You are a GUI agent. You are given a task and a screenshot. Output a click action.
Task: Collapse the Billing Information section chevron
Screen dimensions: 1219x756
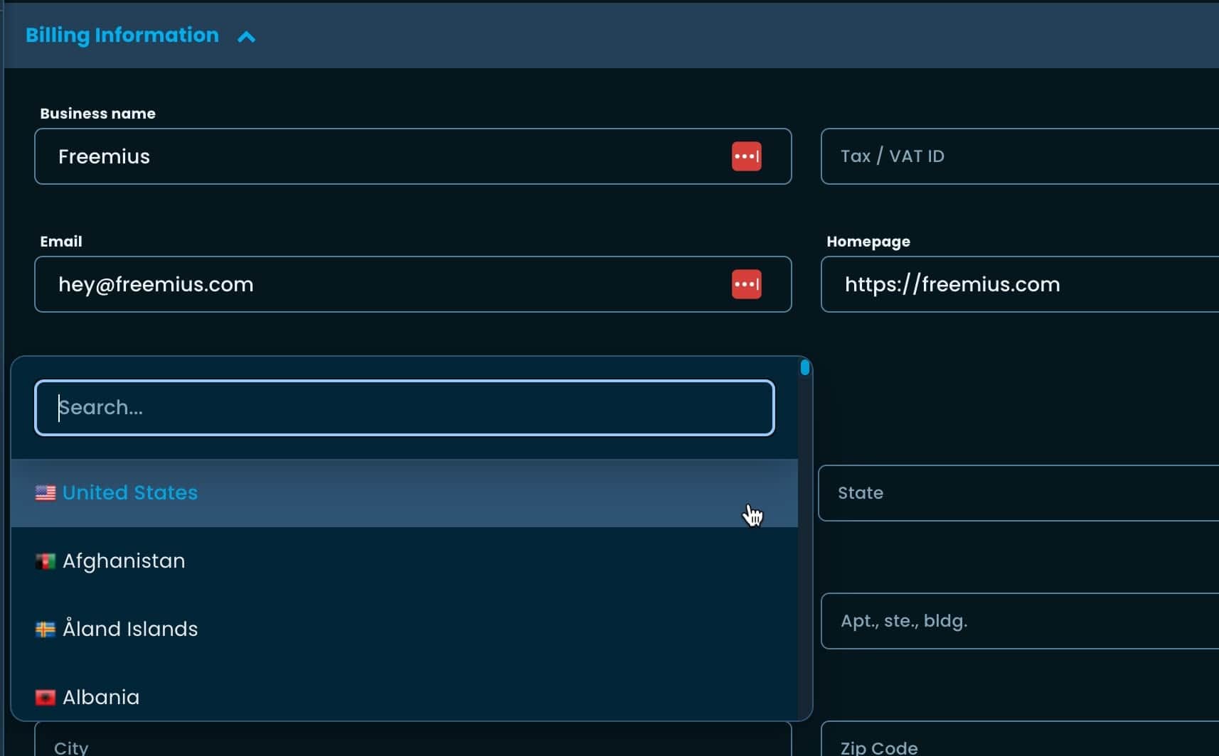tap(246, 36)
